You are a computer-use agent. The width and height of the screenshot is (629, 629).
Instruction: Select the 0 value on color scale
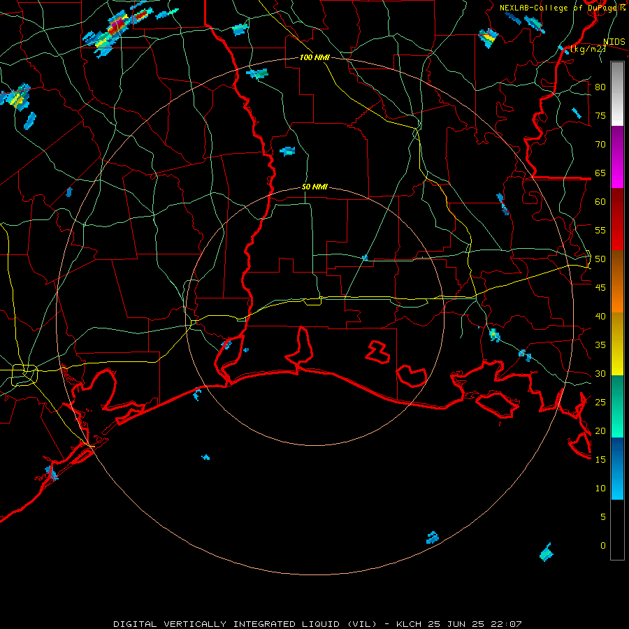point(603,546)
